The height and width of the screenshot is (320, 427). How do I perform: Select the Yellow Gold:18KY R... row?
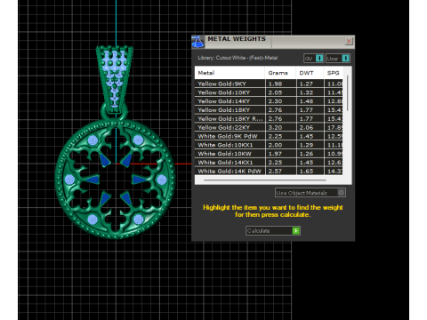(x=269, y=118)
